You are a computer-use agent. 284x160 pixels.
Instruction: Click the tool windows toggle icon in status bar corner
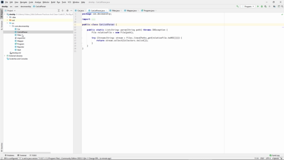pyautogui.click(x=2, y=158)
